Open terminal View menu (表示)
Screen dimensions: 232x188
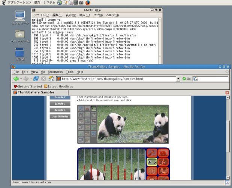click(x=71, y=15)
